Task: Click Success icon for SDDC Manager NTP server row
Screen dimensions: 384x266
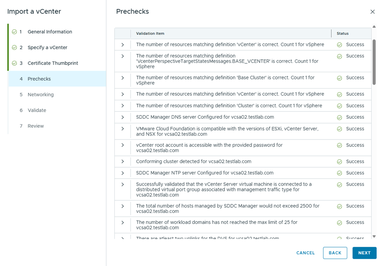Action: coord(339,173)
